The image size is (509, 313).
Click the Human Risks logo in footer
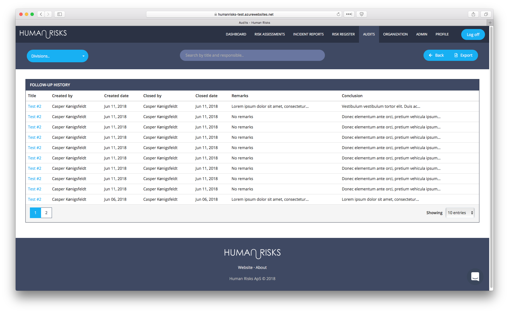[x=252, y=253]
